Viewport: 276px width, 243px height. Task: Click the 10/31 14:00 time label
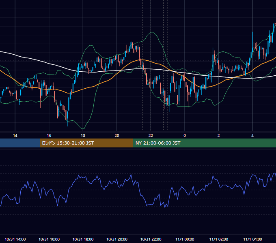tap(15, 239)
